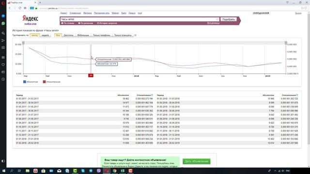Screen dimensions: 310x174
Task: Close the Подбор слов tab
Action: pos(35,2)
